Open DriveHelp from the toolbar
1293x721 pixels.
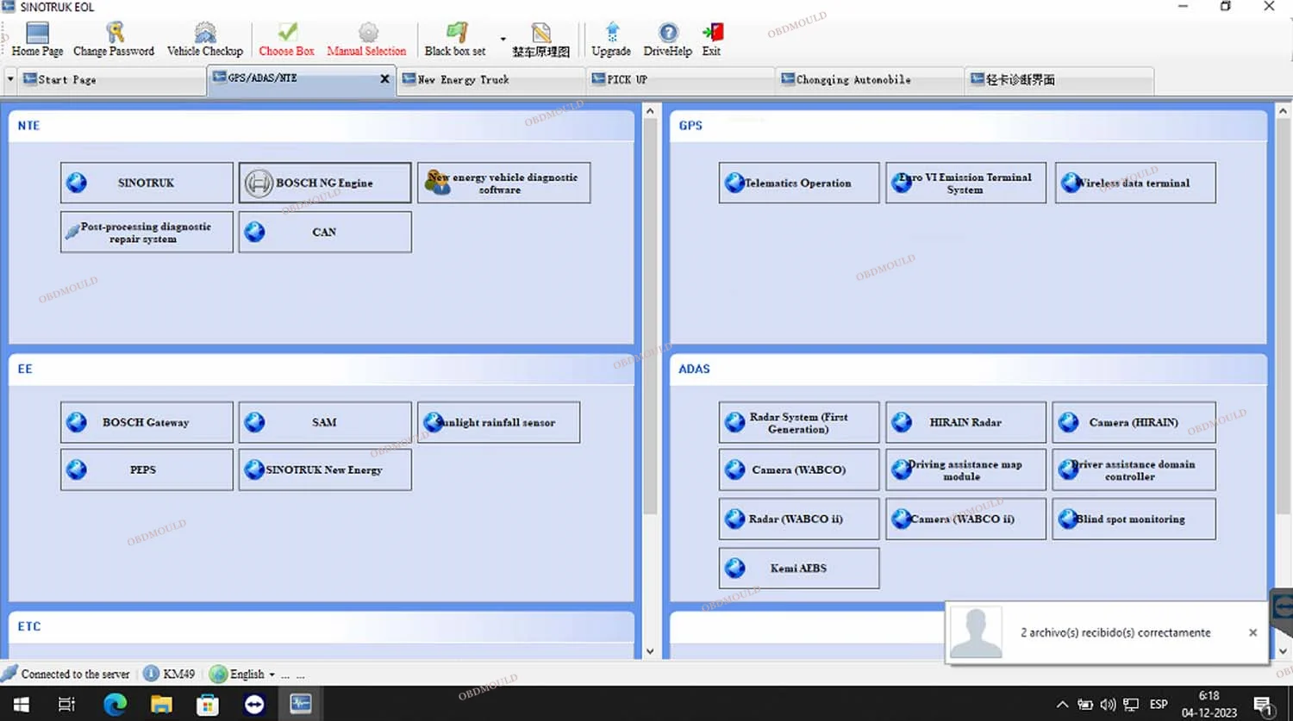click(668, 40)
